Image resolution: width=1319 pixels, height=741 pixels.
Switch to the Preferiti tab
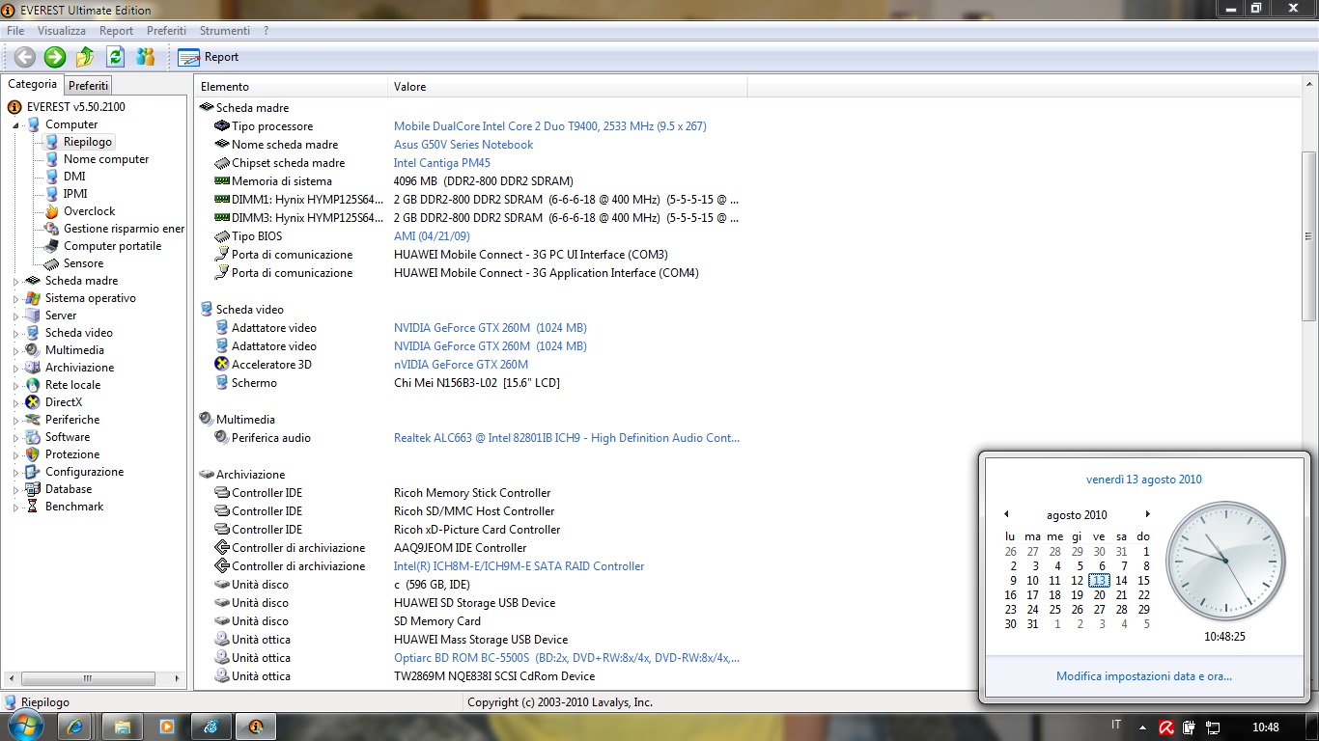[89, 86]
